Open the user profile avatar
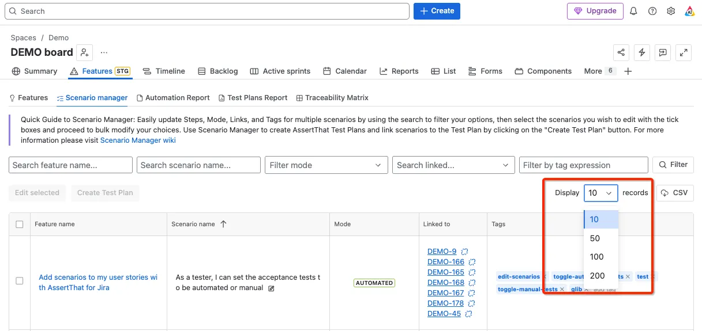Screen dimensions: 702x331 point(689,11)
